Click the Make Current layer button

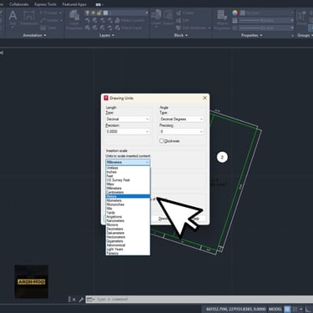pos(130,20)
